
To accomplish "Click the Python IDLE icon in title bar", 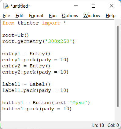I will tap(6, 6).
